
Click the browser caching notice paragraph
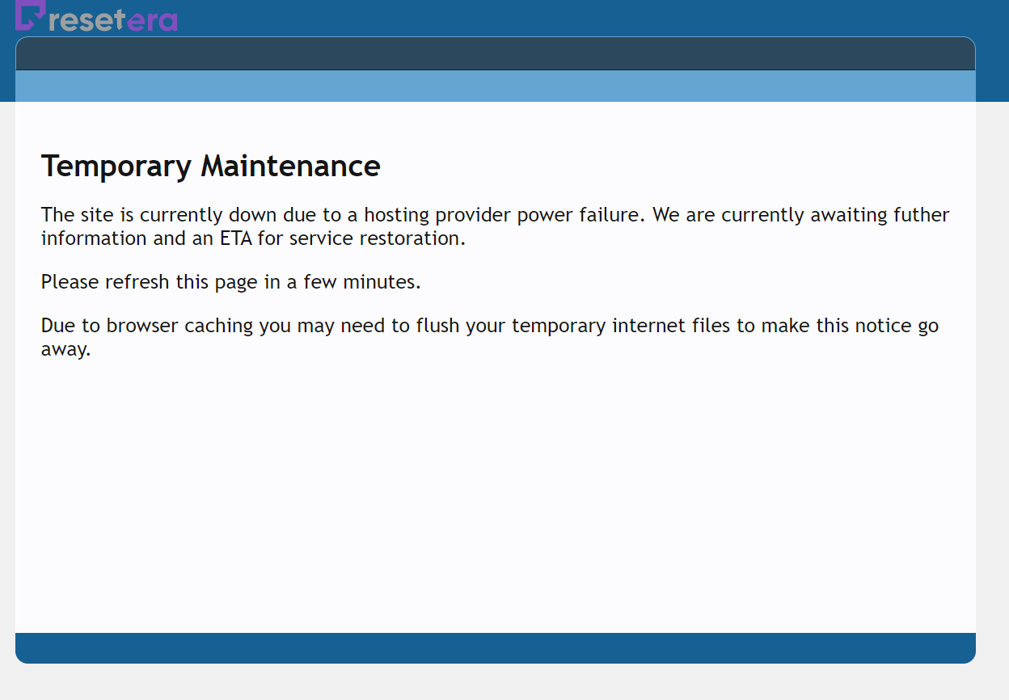point(490,337)
